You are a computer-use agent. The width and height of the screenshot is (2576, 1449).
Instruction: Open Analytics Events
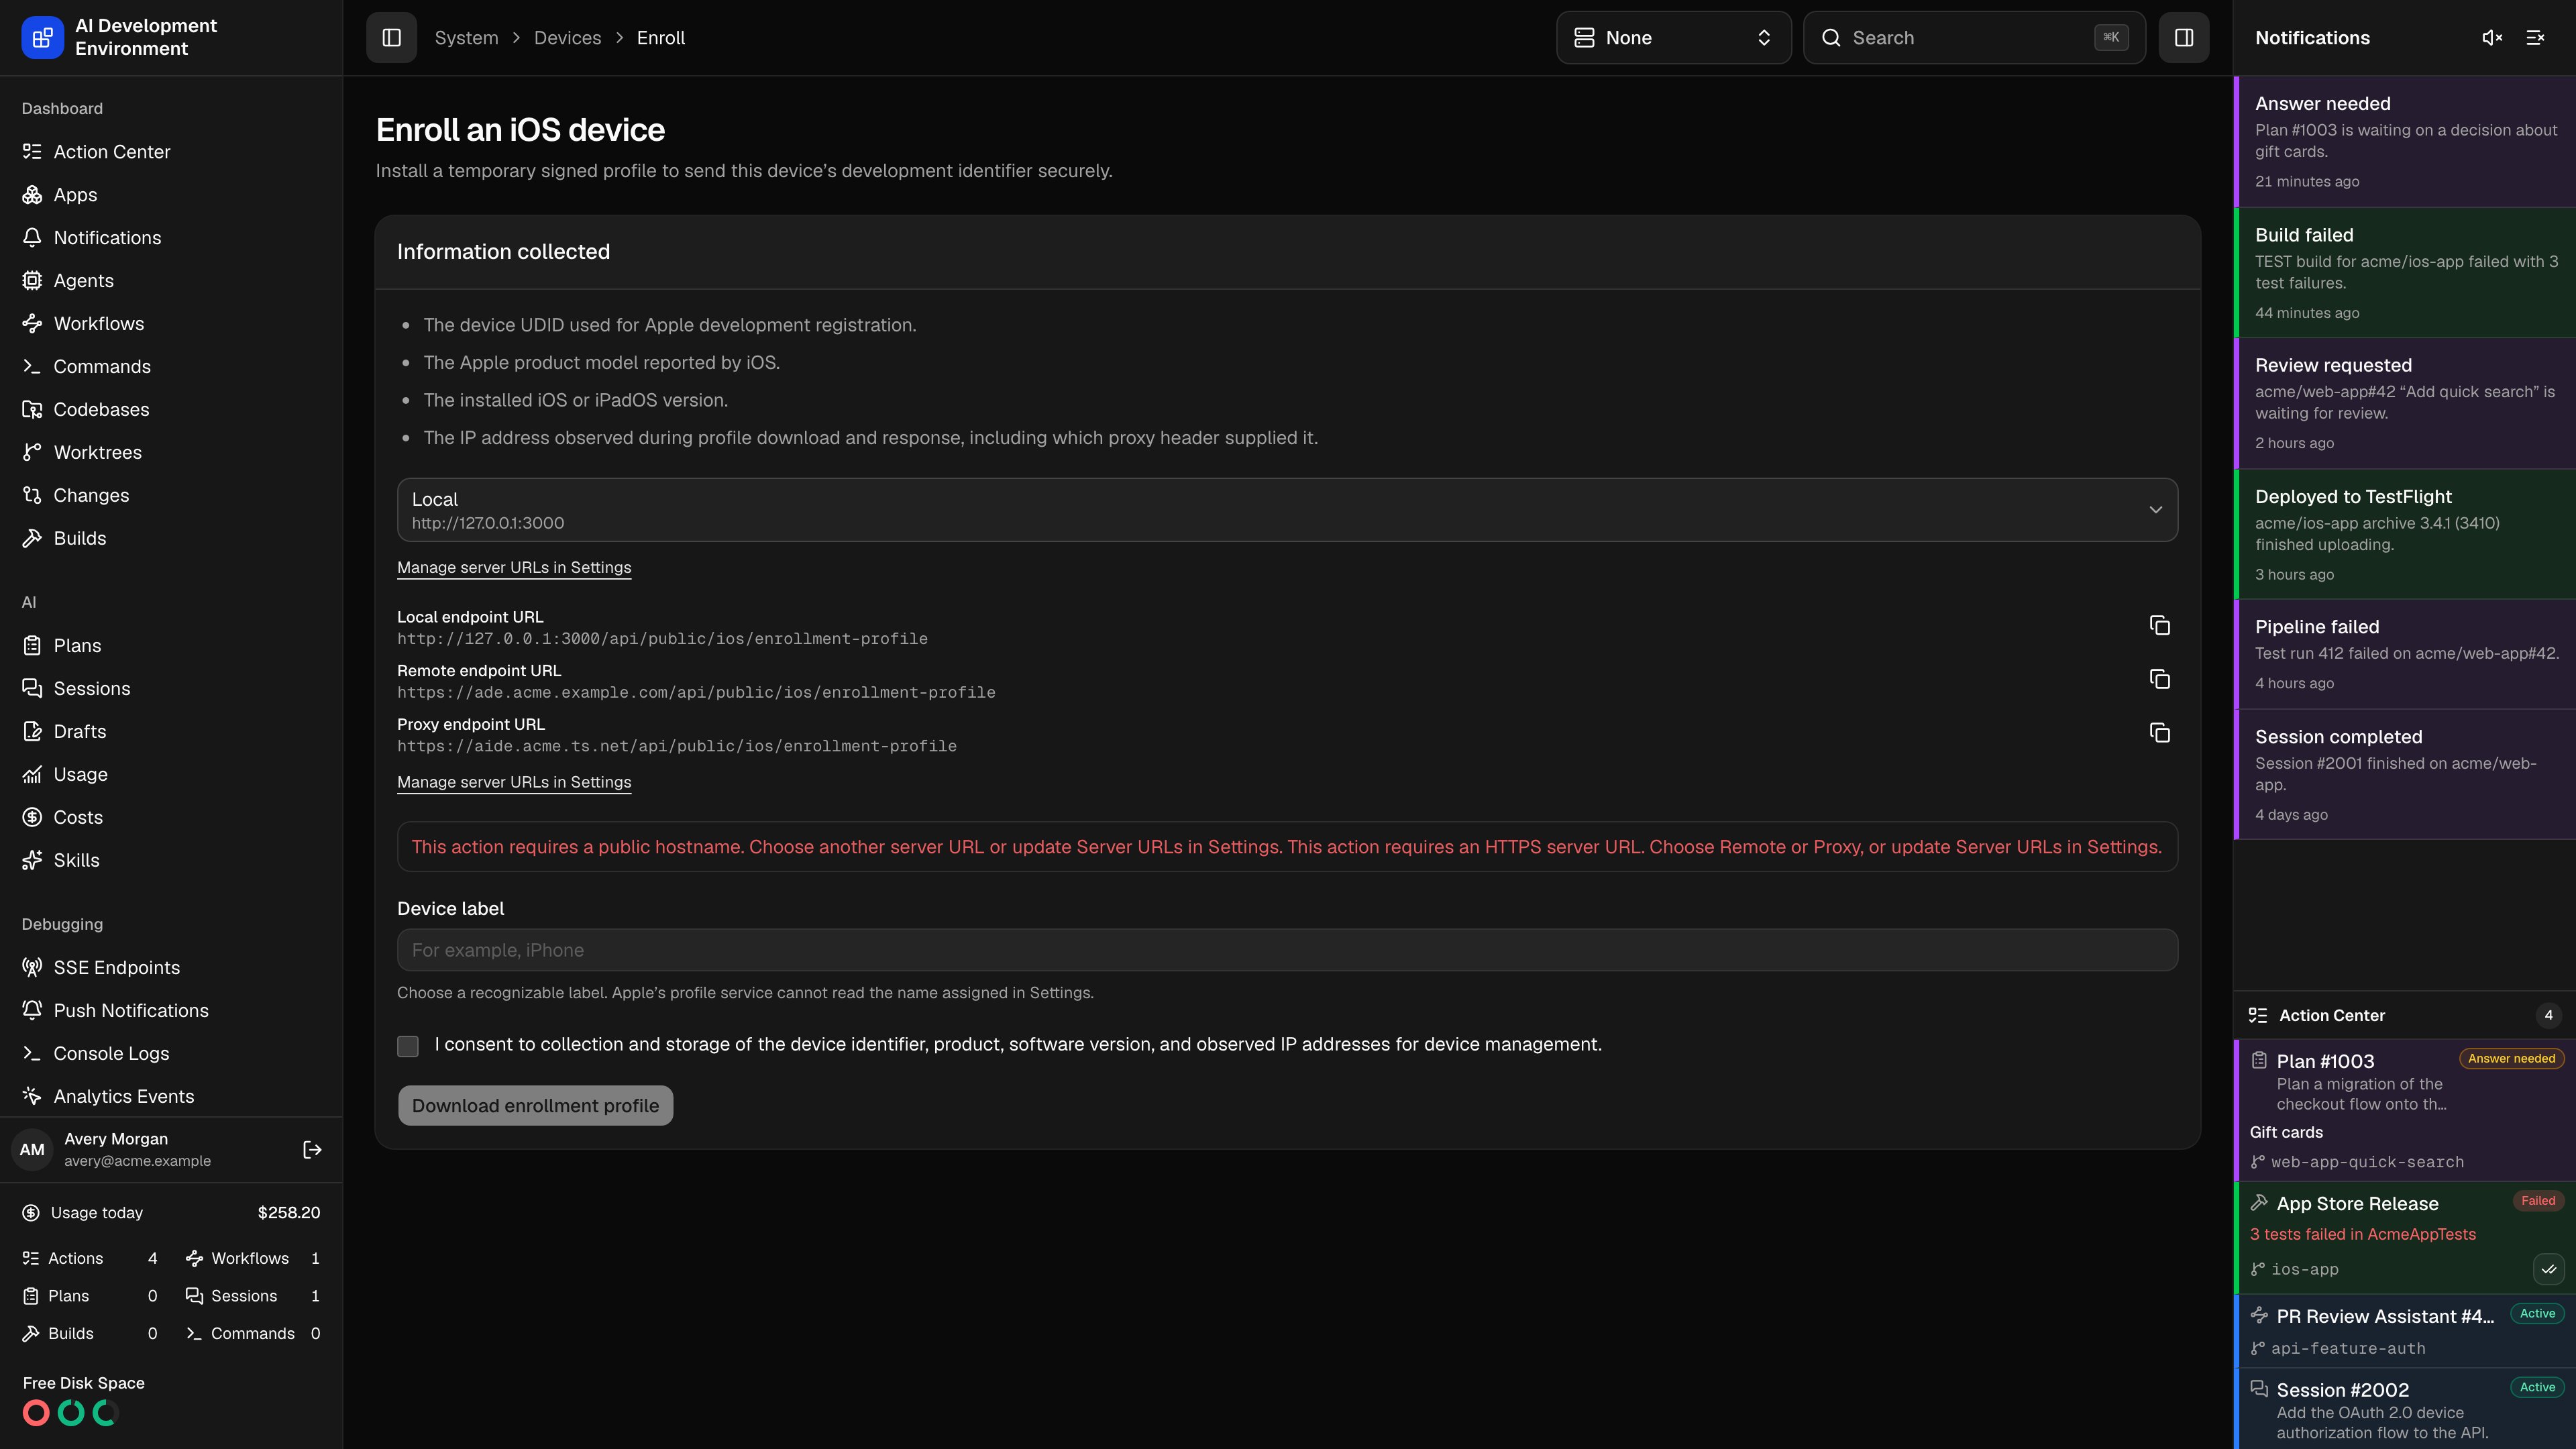point(171,1097)
